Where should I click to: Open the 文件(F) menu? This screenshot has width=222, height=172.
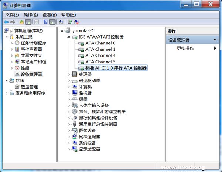tap(12, 15)
